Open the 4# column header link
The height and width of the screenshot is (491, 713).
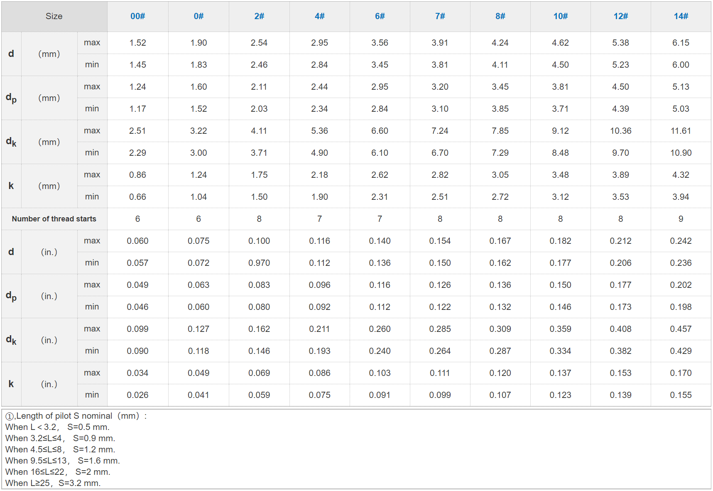click(319, 16)
